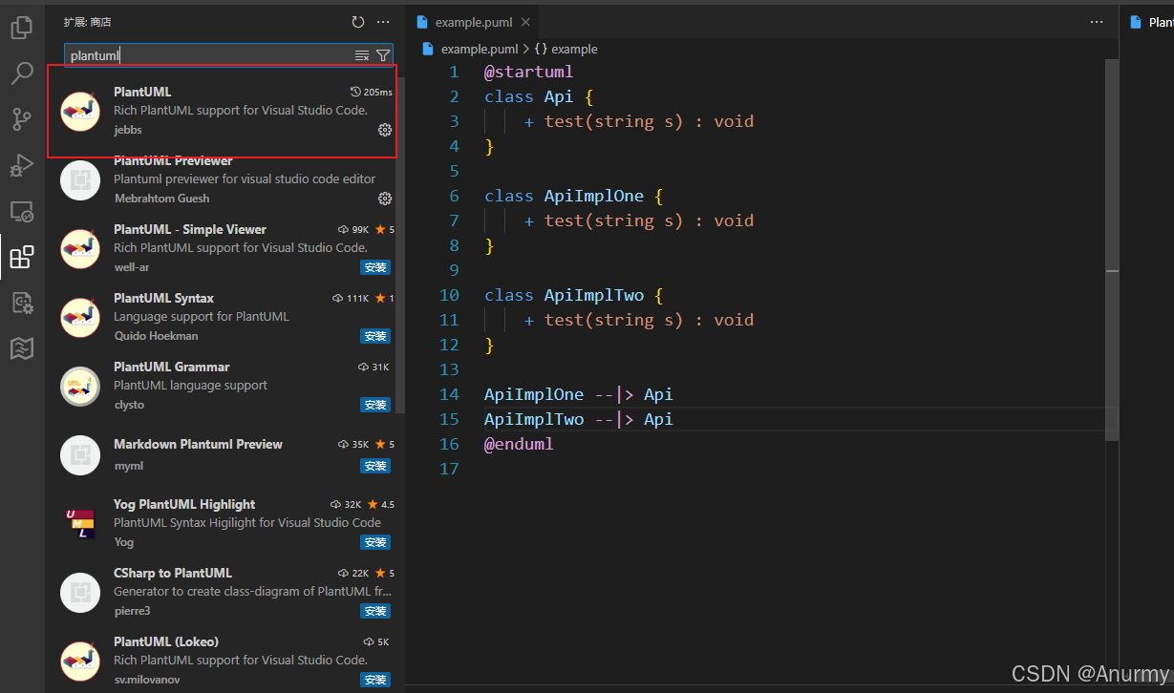Open the Explorer view in activity bar
The image size is (1174, 693).
pyautogui.click(x=21, y=28)
